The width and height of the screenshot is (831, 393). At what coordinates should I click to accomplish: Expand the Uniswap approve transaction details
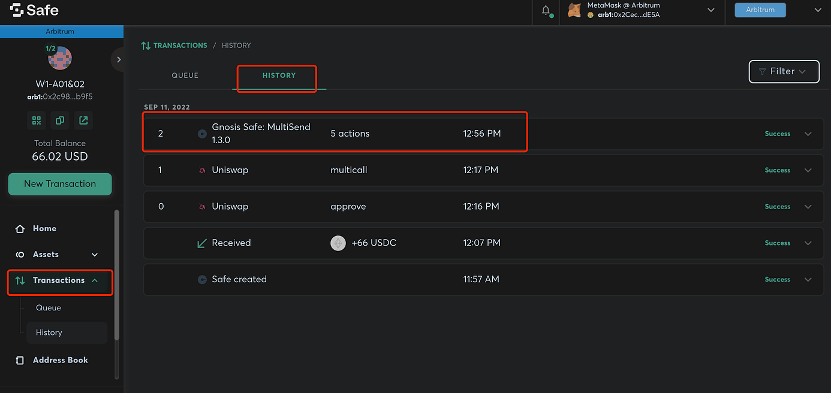tap(808, 207)
